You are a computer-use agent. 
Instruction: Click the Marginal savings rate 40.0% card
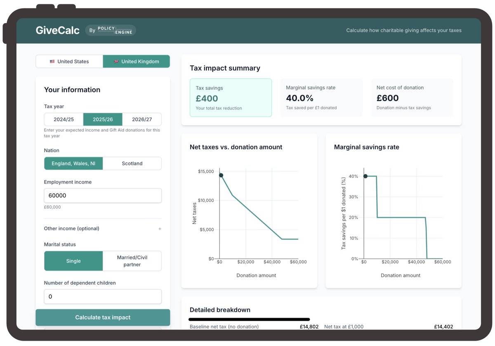pos(321,98)
